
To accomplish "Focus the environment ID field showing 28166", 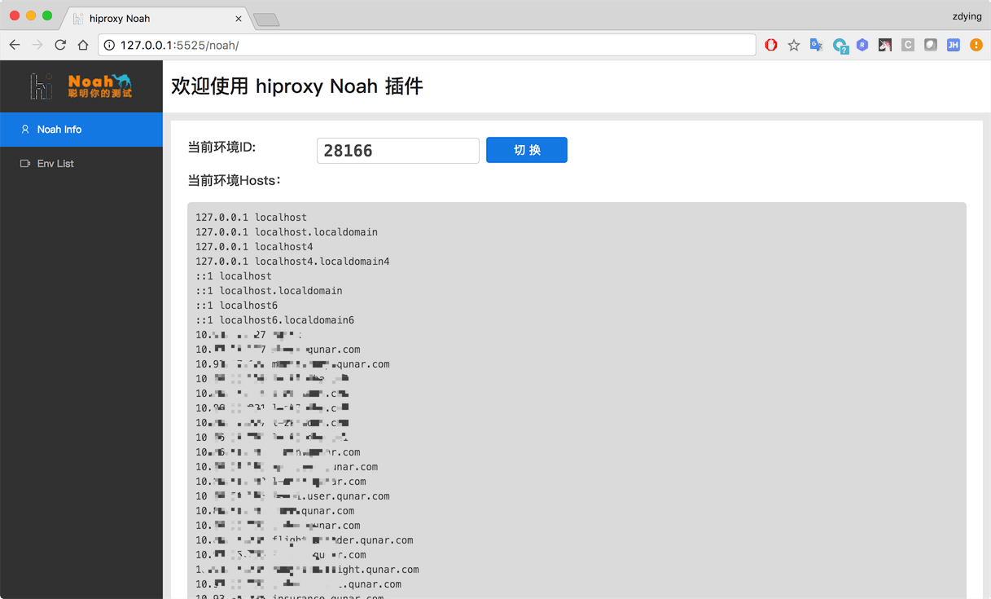I will pyautogui.click(x=398, y=151).
